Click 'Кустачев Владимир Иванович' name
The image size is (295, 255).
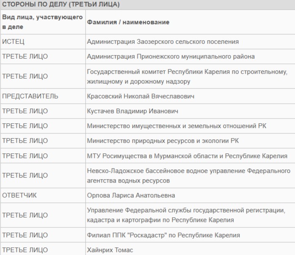tap(132, 111)
